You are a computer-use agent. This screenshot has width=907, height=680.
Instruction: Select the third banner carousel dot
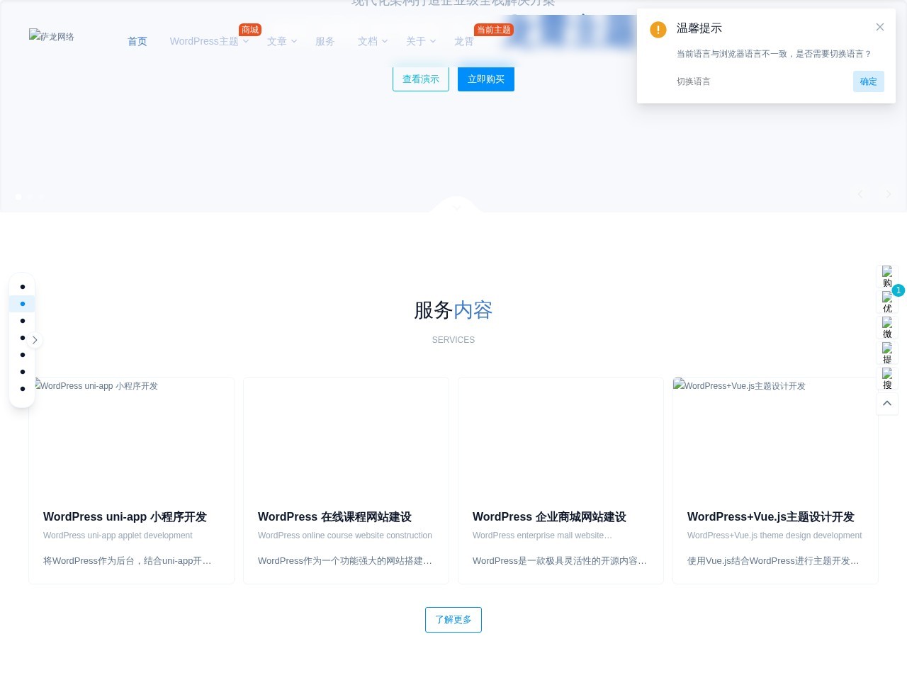41,197
